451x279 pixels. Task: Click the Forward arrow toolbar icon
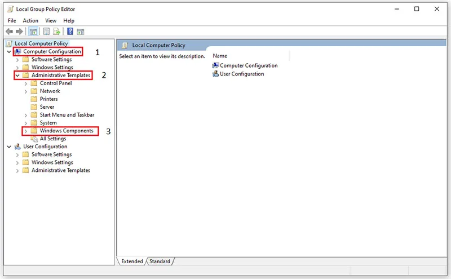pos(19,32)
